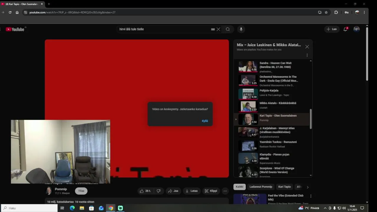Install app icon in the address bar
The width and height of the screenshot is (377, 212).
pos(320,12)
